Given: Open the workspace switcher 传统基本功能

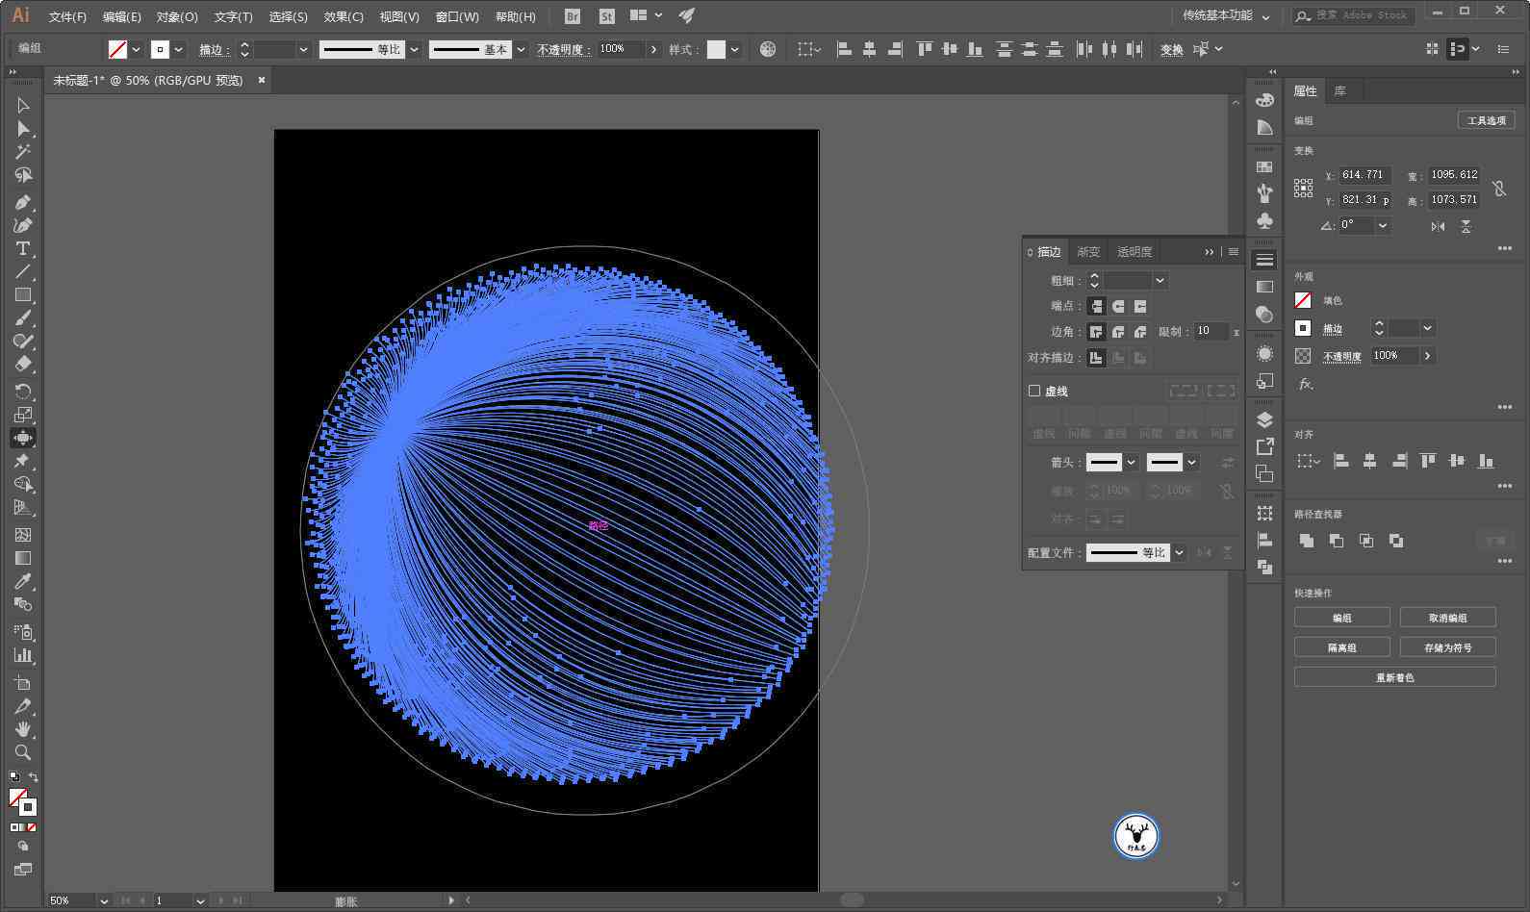Looking at the screenshot, I should (x=1227, y=16).
